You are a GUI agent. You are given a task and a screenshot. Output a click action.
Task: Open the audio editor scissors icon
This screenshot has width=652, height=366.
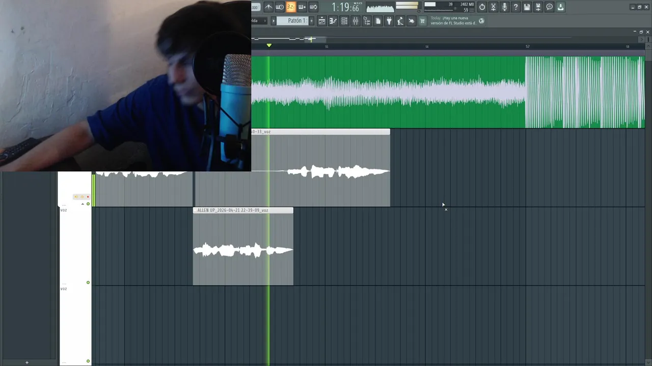click(x=494, y=7)
